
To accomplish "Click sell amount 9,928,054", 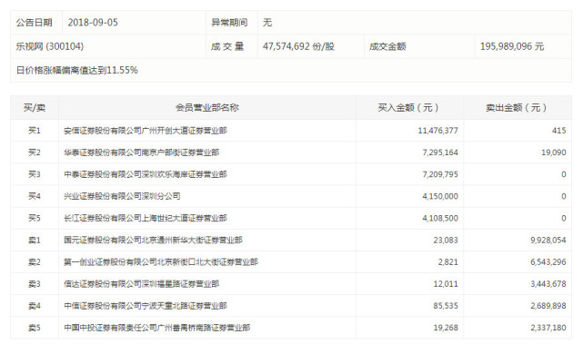I will 548,241.
